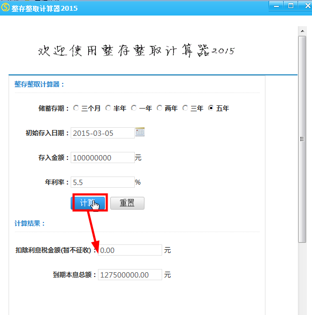This screenshot has width=312, height=315.
Task: Click the vertical scrollbar thumb
Action: (302, 139)
